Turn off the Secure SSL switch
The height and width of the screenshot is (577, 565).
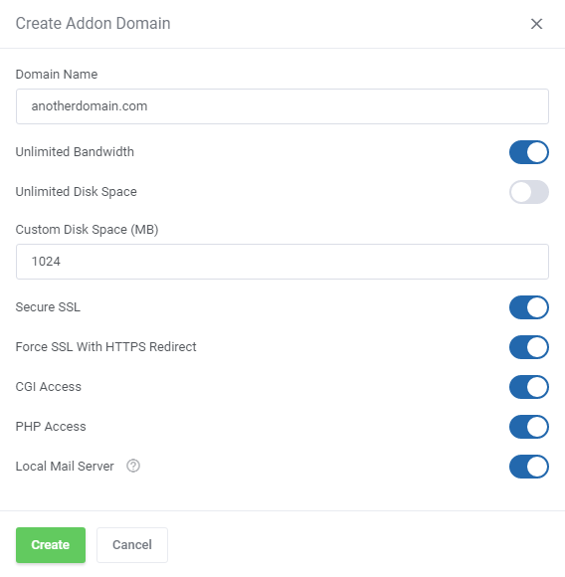coord(529,307)
